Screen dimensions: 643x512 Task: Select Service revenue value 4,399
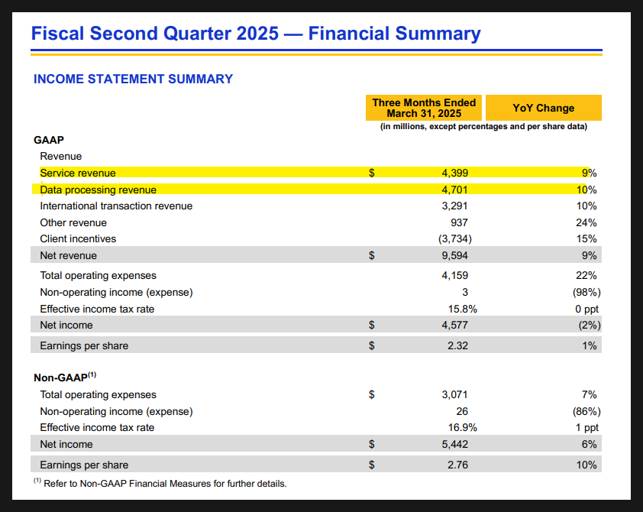(x=455, y=173)
